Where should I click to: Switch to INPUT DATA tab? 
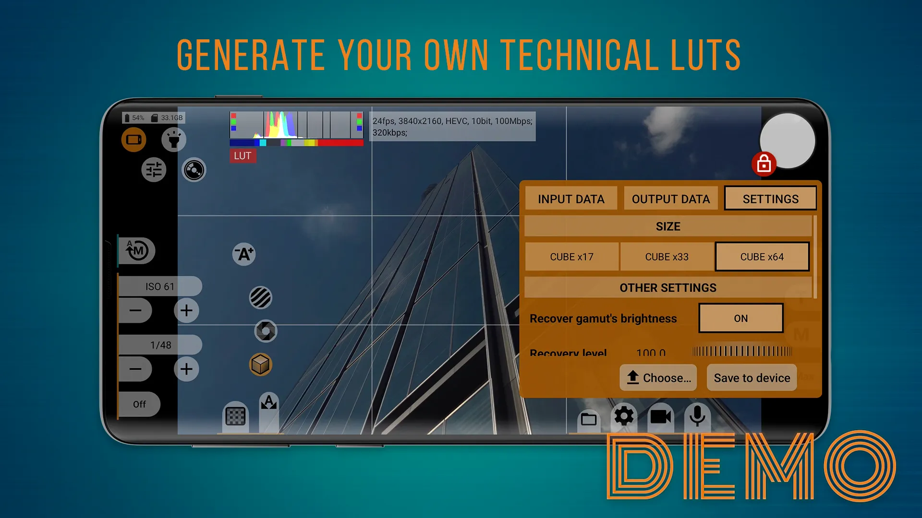point(571,199)
